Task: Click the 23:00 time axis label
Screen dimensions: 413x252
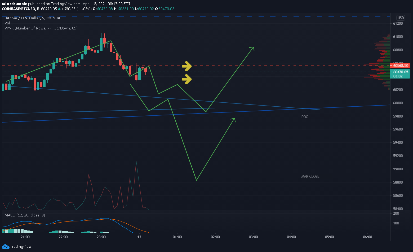Action: pos(101,237)
